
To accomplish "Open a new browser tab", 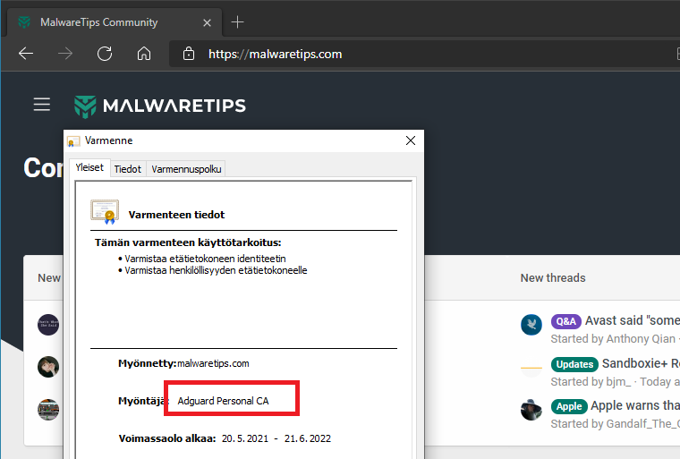I will coord(238,21).
